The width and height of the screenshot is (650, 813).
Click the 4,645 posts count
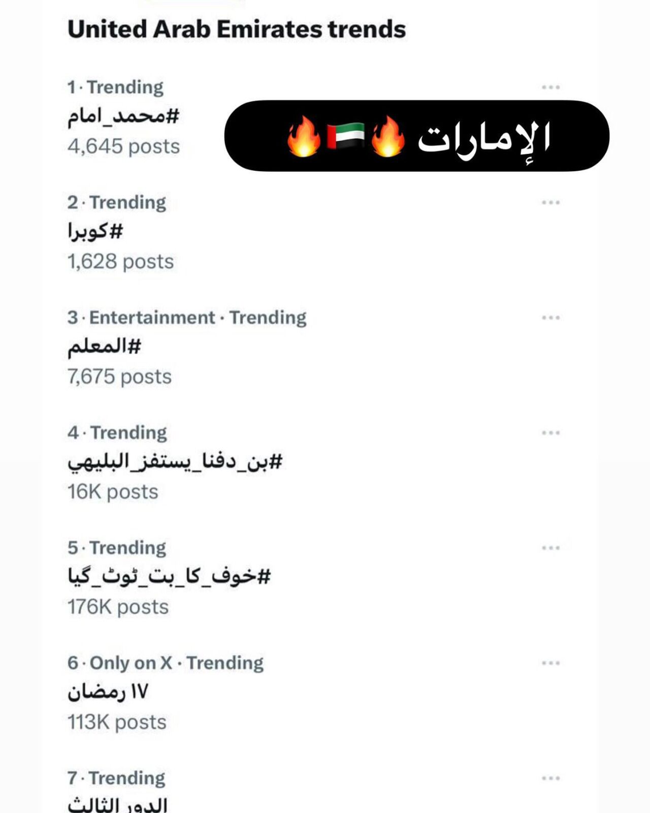124,147
